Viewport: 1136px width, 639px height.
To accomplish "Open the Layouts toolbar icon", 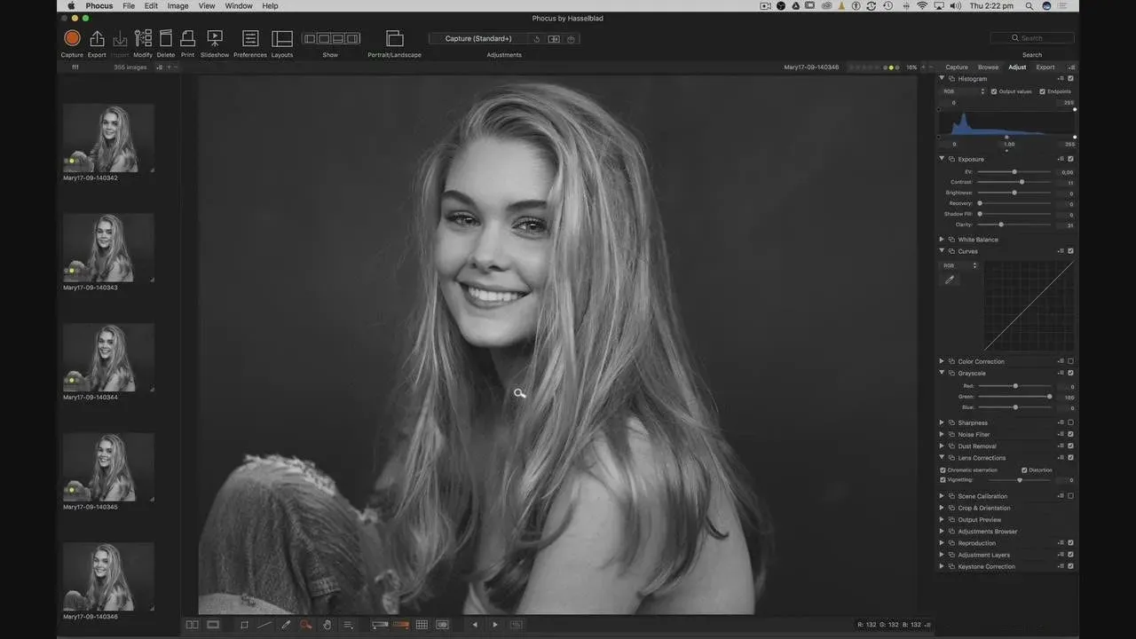I will coord(282,38).
